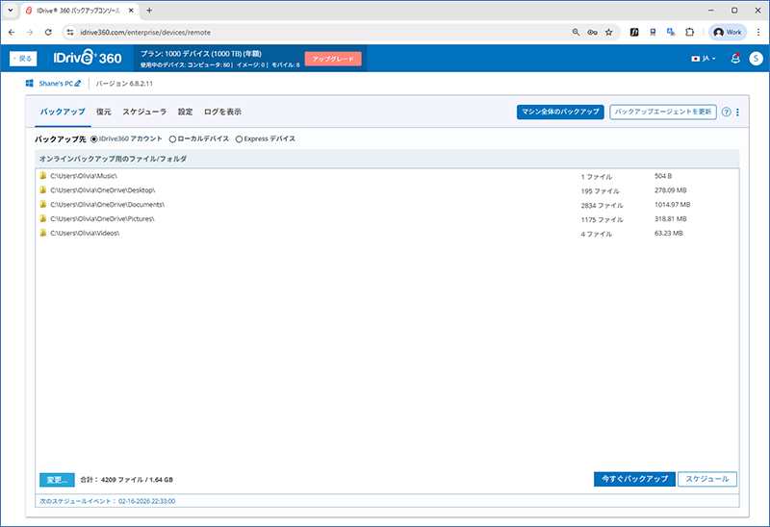The image size is (770, 527).
Task: Open the スケジューラ tab
Action: (144, 112)
